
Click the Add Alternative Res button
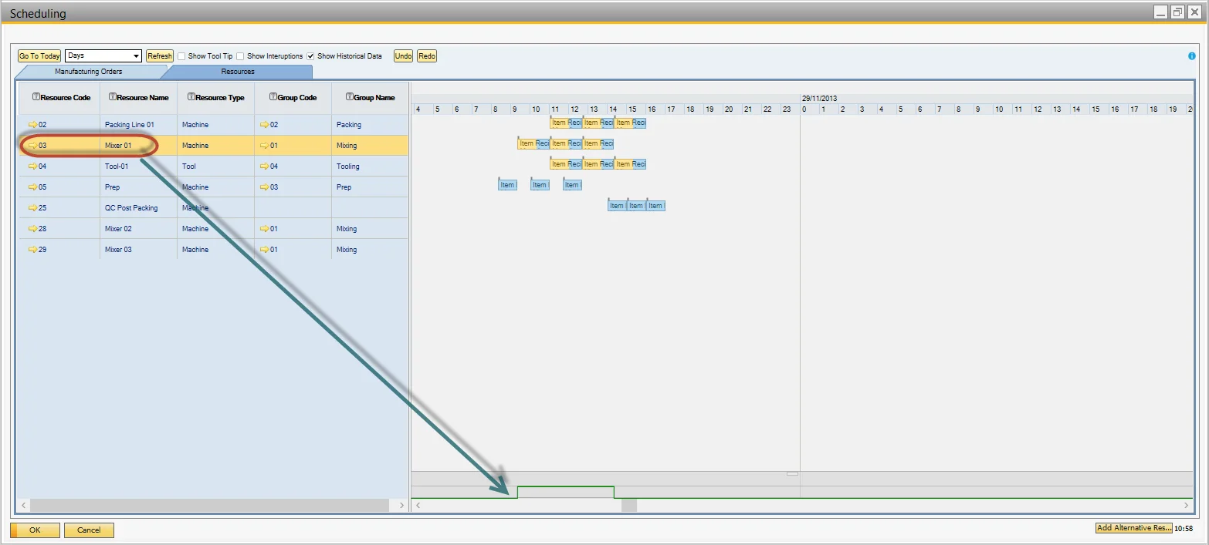(1133, 527)
